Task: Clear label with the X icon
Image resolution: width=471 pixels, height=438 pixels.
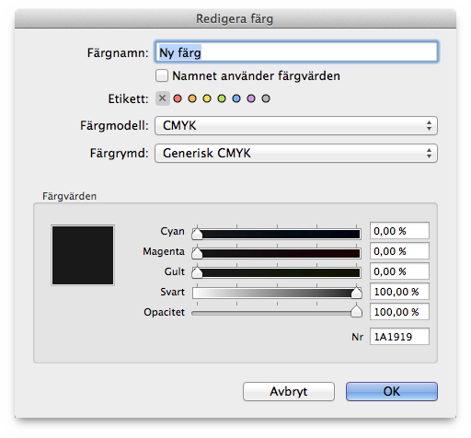Action: click(x=163, y=98)
